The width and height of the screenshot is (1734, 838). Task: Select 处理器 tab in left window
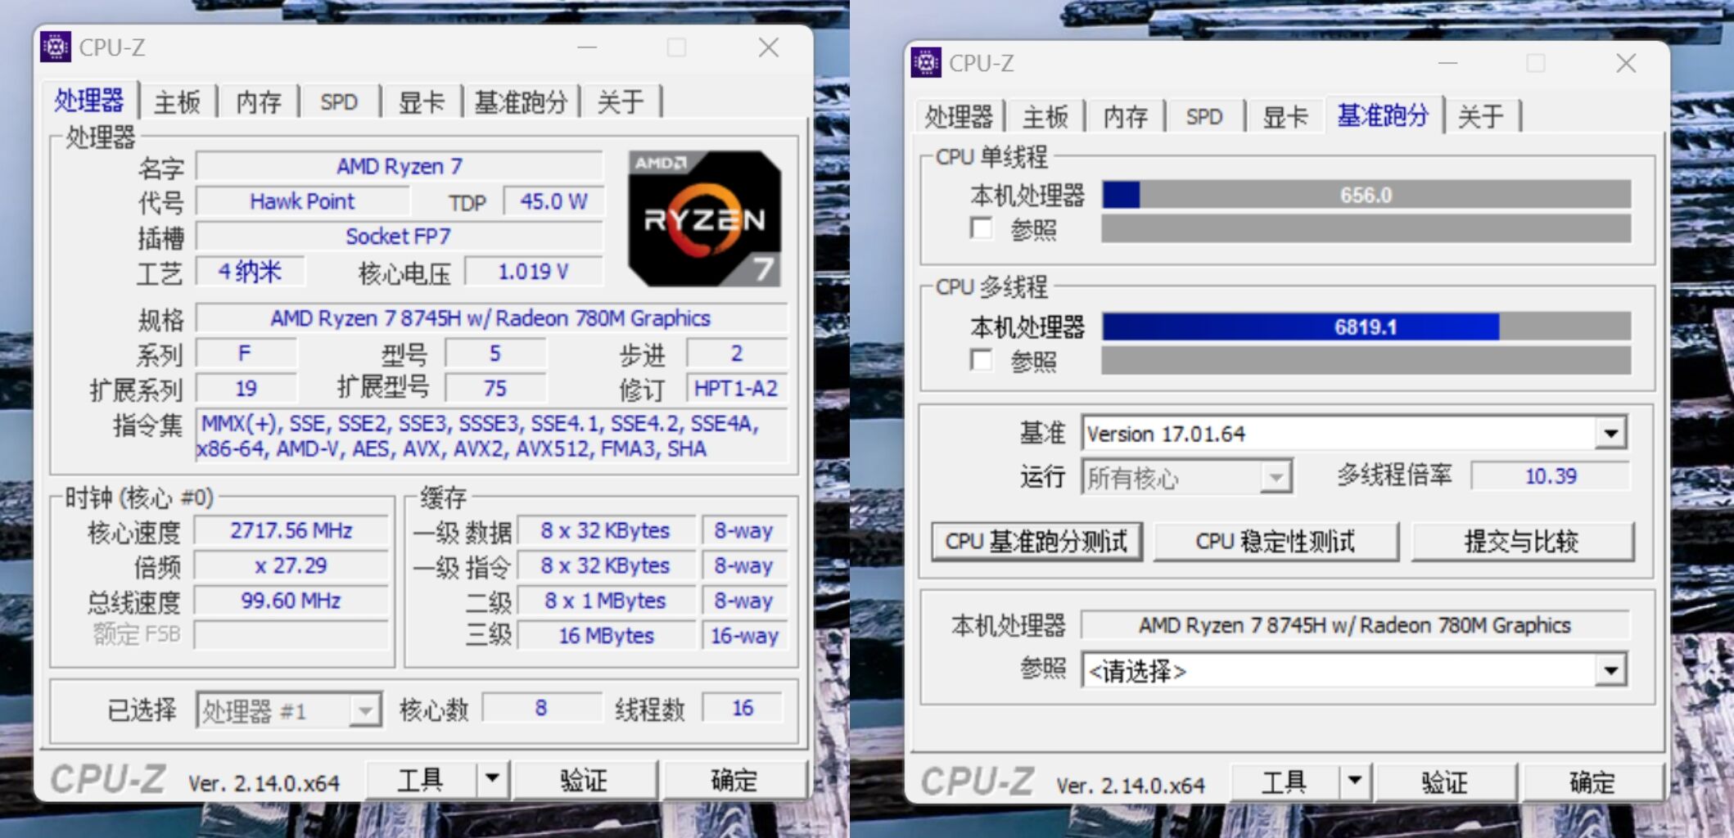pyautogui.click(x=89, y=100)
